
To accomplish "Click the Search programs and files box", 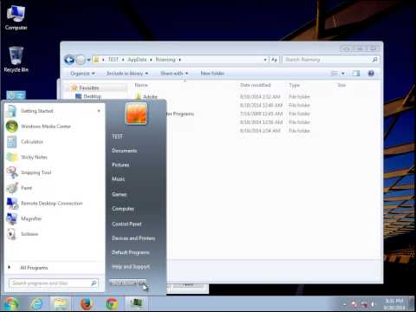I will pyautogui.click(x=54, y=283).
